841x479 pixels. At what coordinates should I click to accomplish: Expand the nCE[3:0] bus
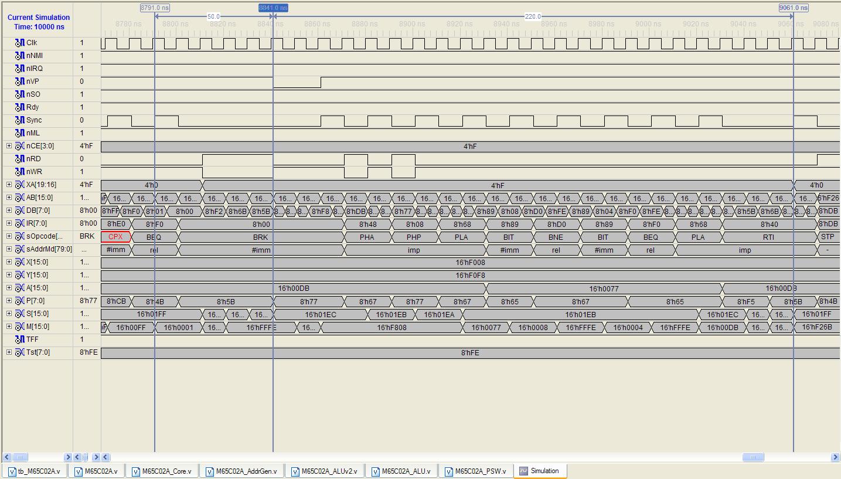9,146
